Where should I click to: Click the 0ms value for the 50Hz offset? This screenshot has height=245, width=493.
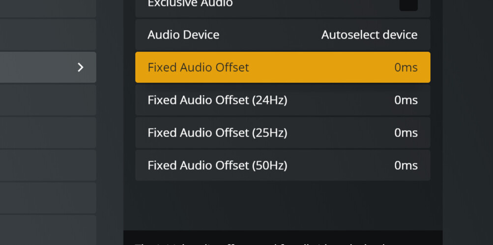[x=406, y=165]
